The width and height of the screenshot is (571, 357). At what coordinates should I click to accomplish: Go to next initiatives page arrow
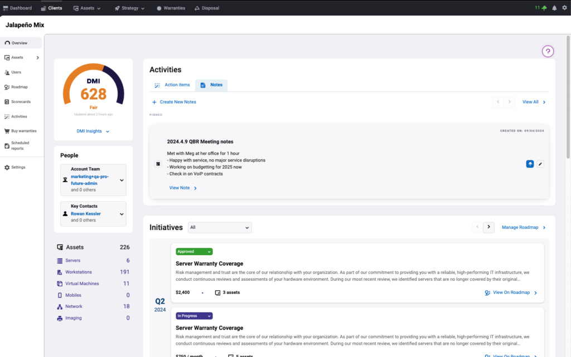[x=488, y=227]
